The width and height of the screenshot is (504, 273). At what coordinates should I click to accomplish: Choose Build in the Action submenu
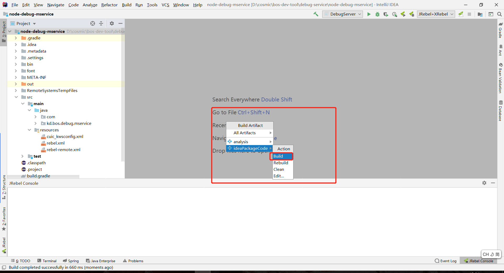283,156
